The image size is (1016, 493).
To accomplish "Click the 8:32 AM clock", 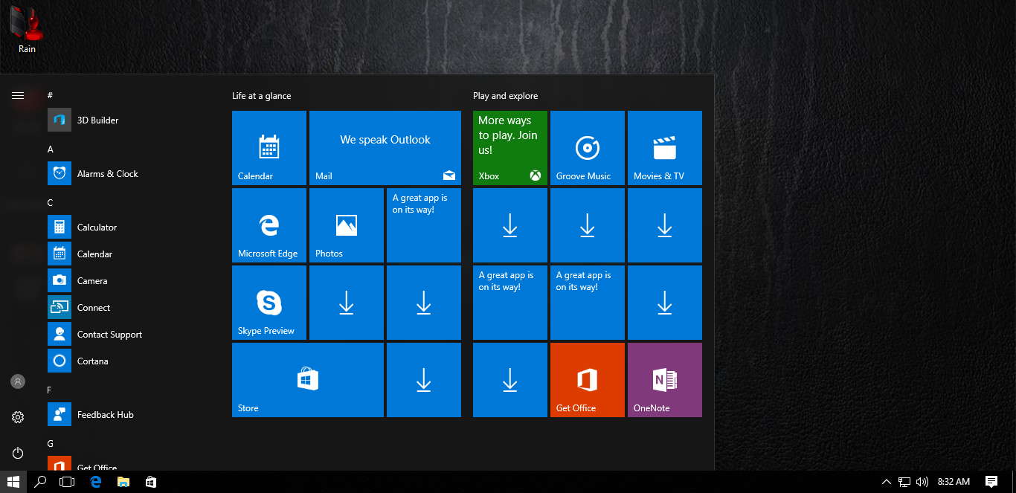I will tap(954, 482).
